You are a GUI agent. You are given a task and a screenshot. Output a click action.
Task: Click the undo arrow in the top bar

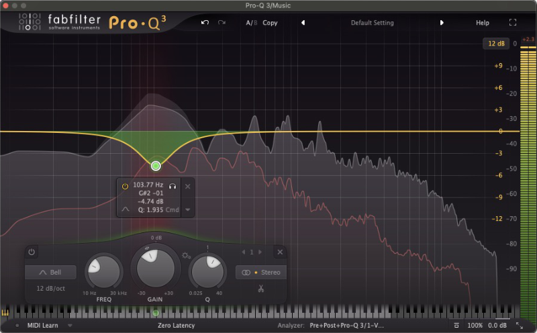(x=205, y=23)
